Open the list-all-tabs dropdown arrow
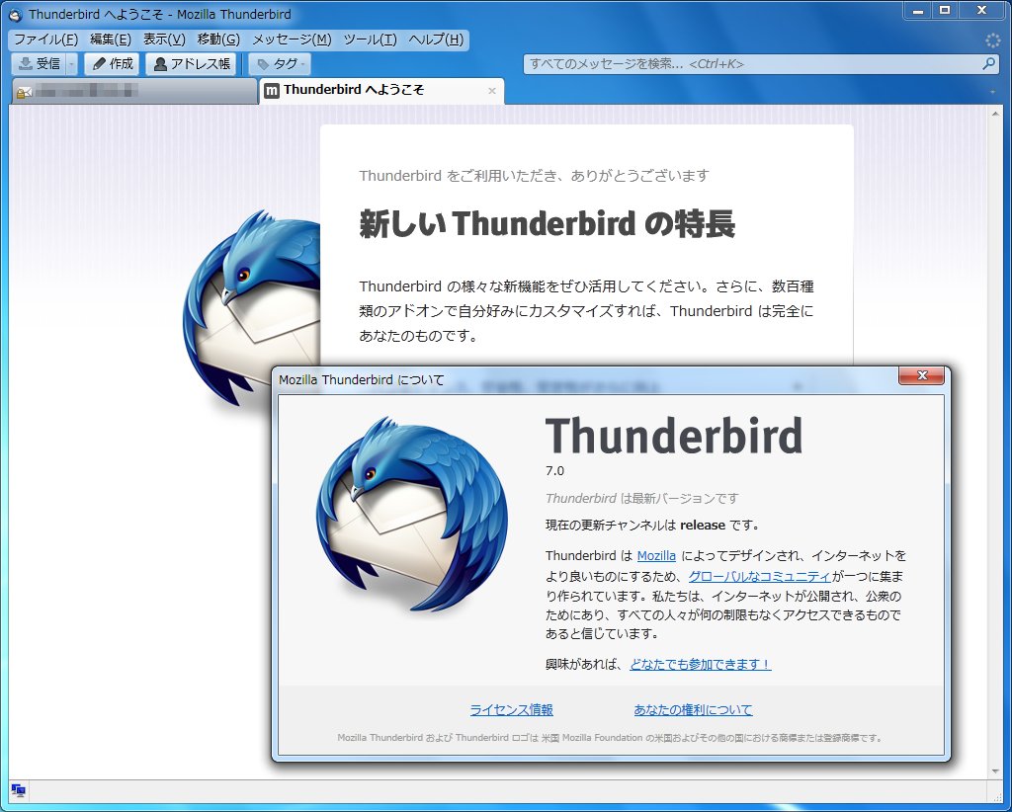 click(992, 92)
